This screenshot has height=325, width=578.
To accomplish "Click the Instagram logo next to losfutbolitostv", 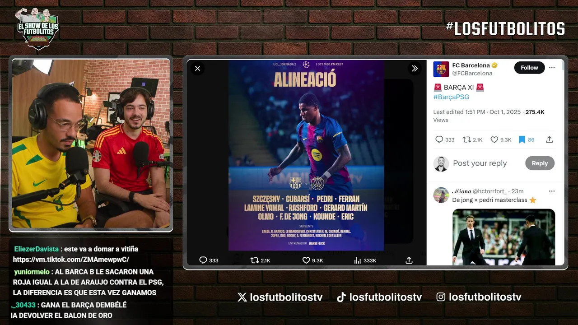I will tap(441, 297).
